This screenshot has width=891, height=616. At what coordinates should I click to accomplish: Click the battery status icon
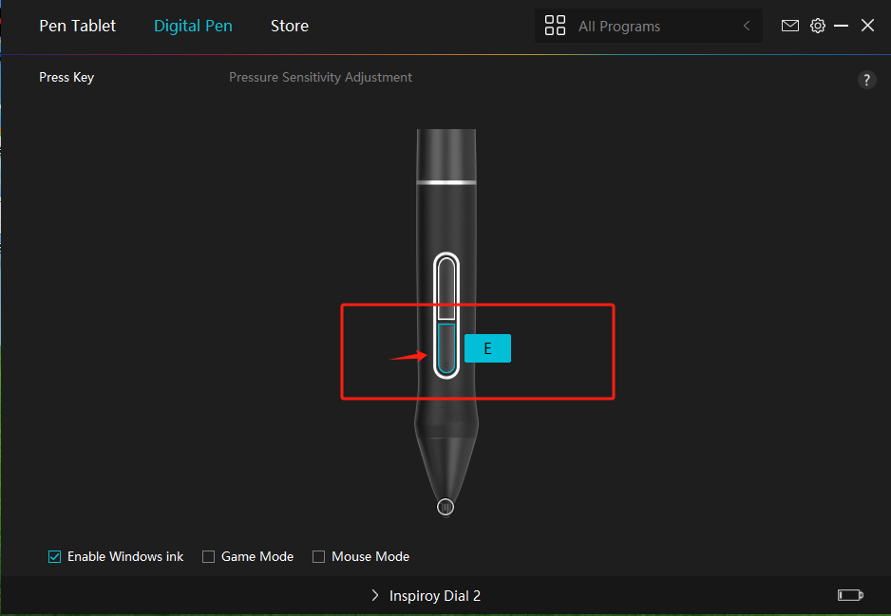coord(851,595)
